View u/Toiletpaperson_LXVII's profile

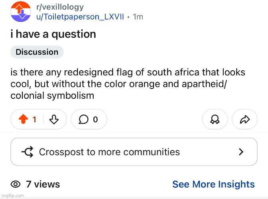point(80,17)
